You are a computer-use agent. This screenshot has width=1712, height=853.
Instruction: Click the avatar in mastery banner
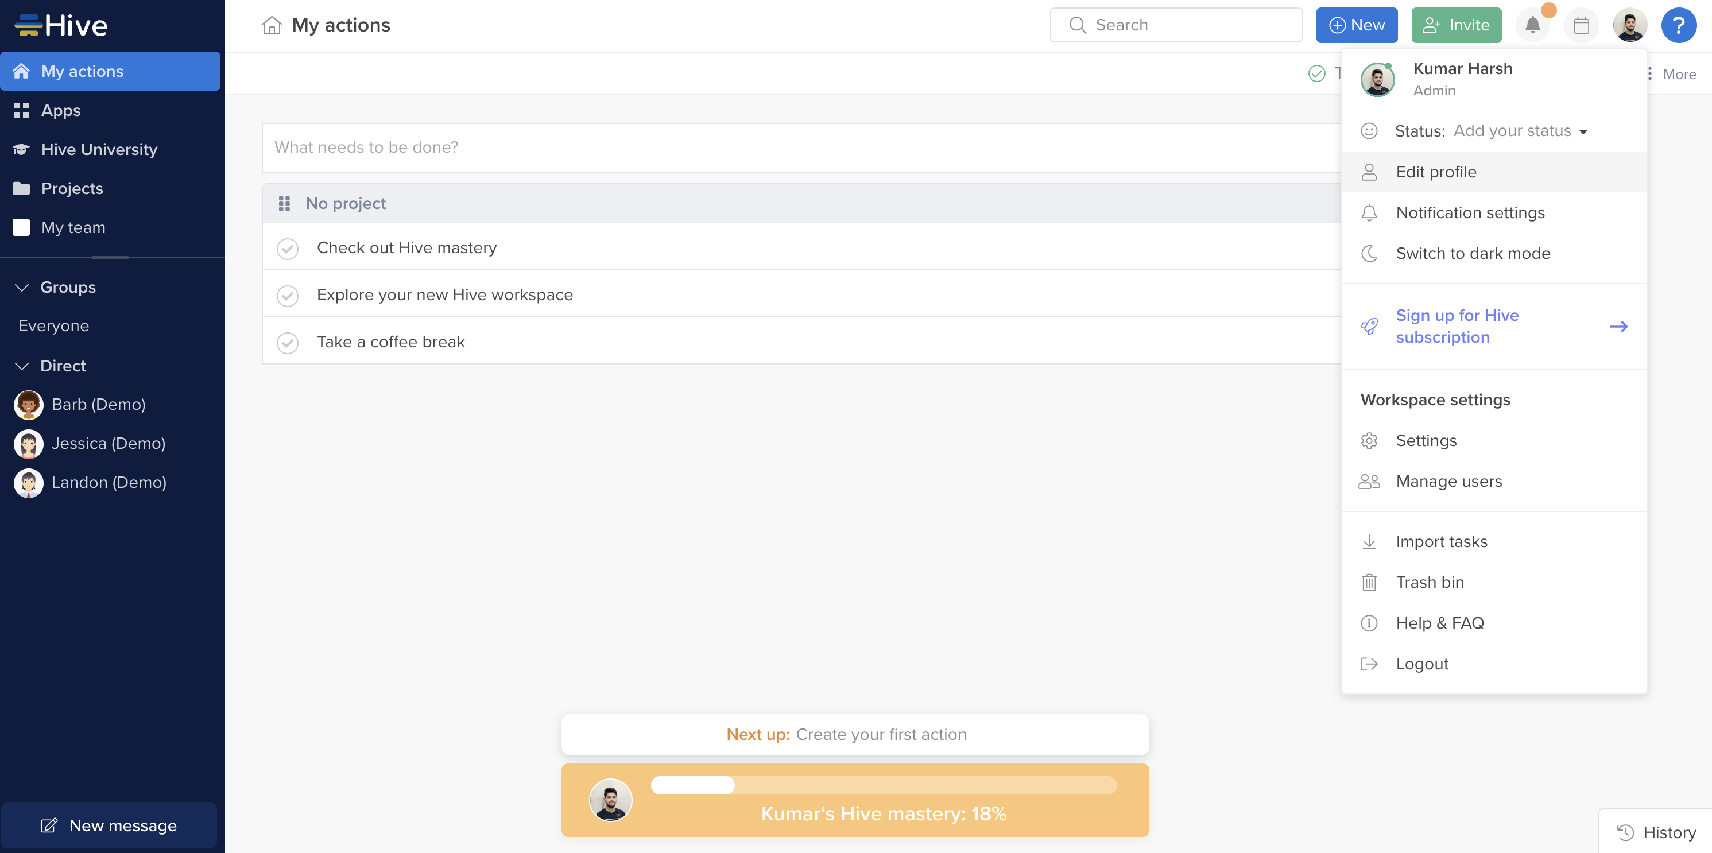pyautogui.click(x=610, y=800)
